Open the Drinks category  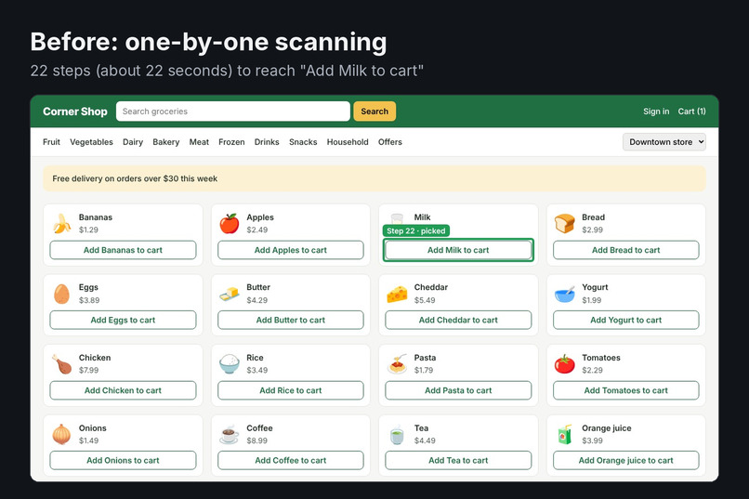(x=267, y=142)
